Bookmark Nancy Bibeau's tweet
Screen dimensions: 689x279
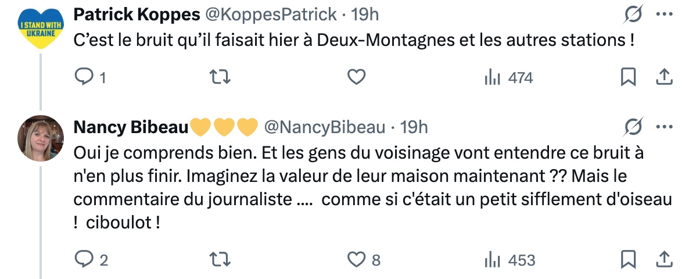coord(629,259)
